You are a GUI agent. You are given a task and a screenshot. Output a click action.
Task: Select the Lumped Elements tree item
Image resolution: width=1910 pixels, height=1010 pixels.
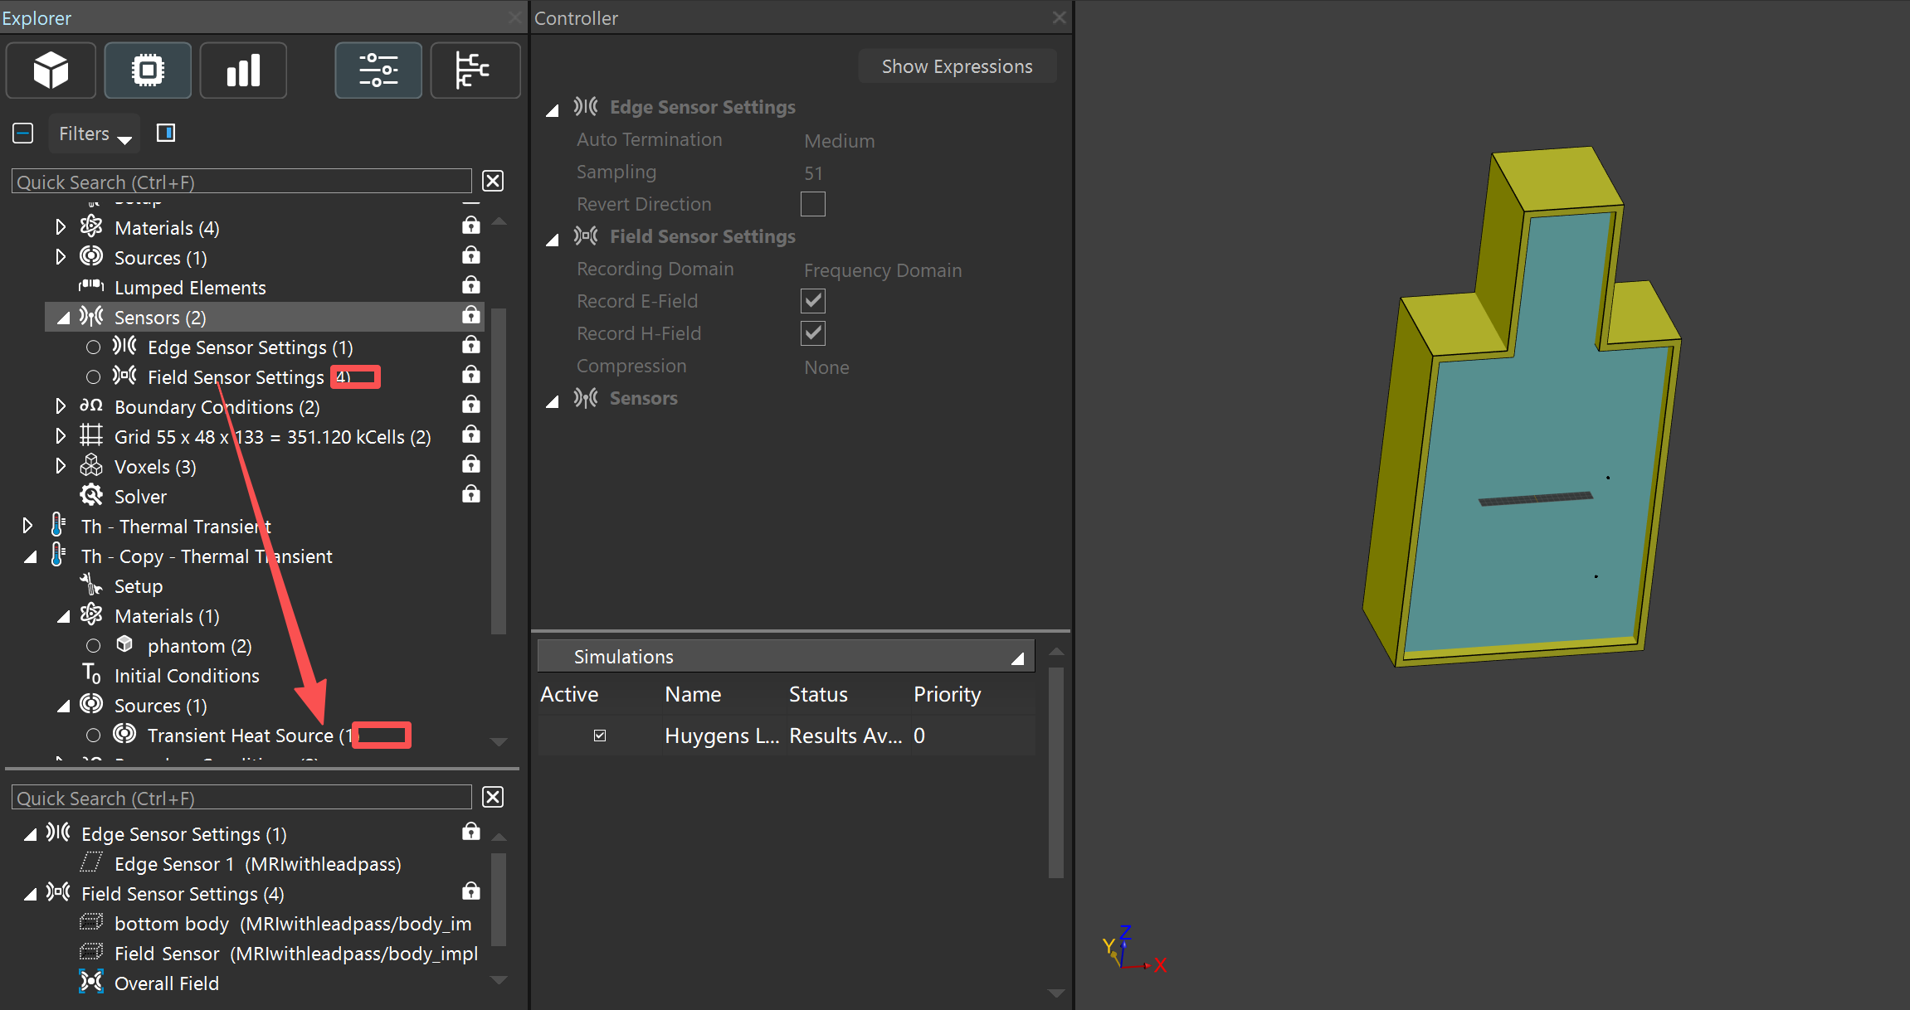[189, 288]
